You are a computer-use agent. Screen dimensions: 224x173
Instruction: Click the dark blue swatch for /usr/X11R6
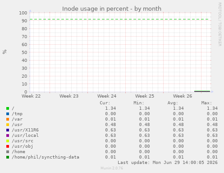click(x=8, y=130)
